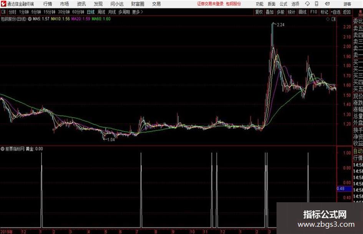
Task: Click the MA5: 1.57 indicator label
Action: tap(41, 19)
